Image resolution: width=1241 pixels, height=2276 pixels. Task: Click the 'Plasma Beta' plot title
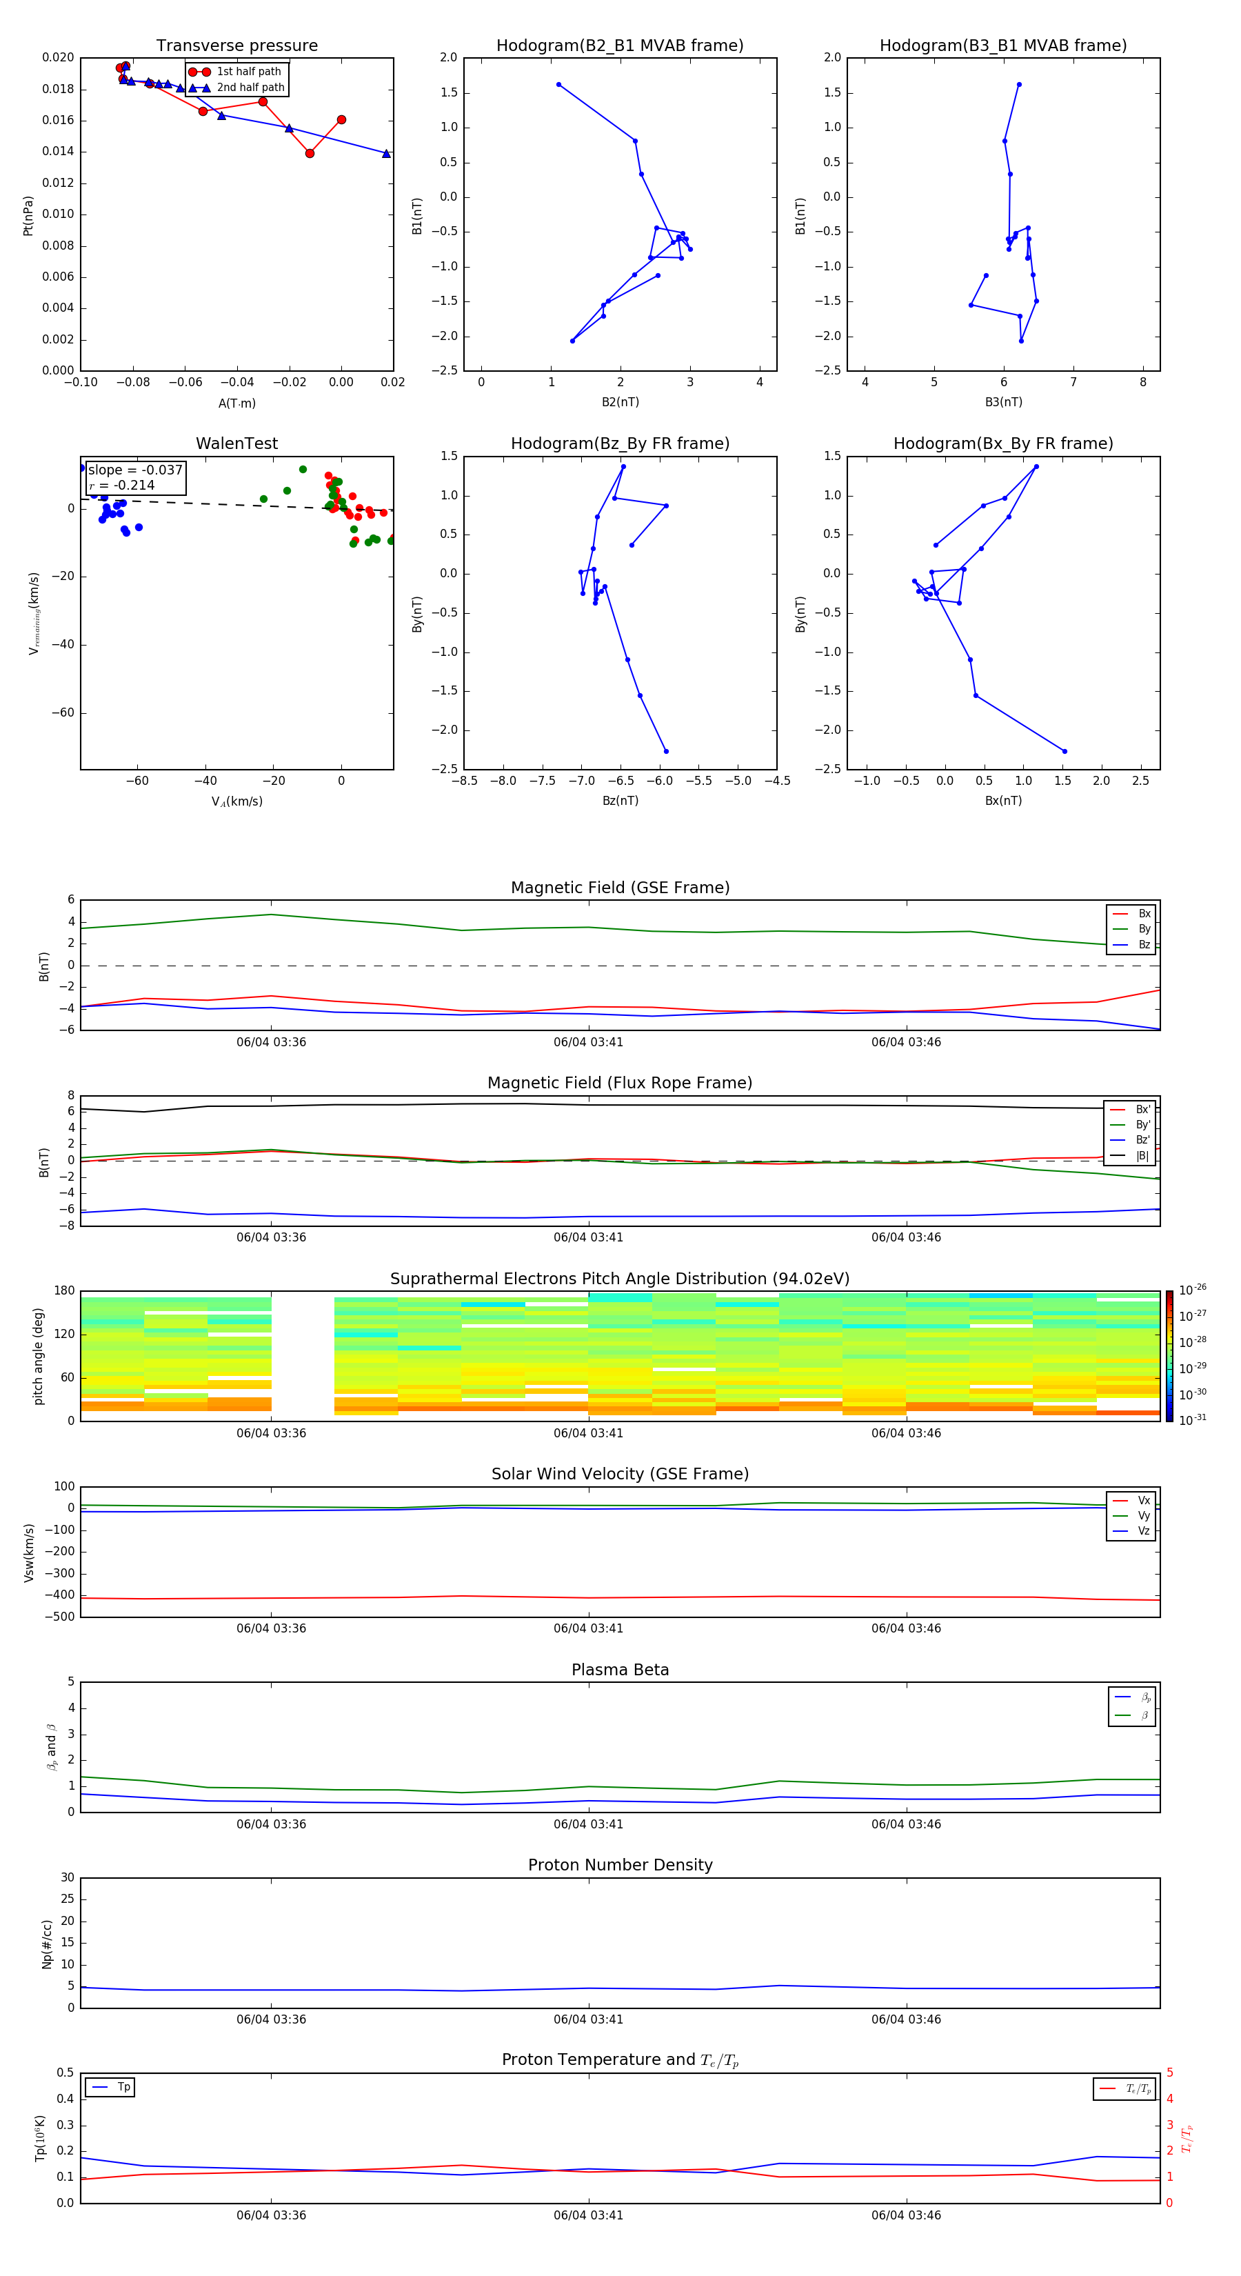620,1670
